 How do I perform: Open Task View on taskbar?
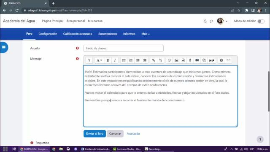point(14,149)
